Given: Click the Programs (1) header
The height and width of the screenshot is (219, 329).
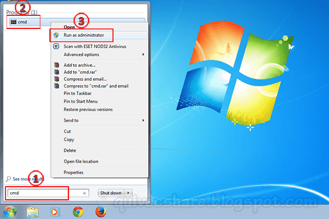Looking at the screenshot, I should pos(21,13).
